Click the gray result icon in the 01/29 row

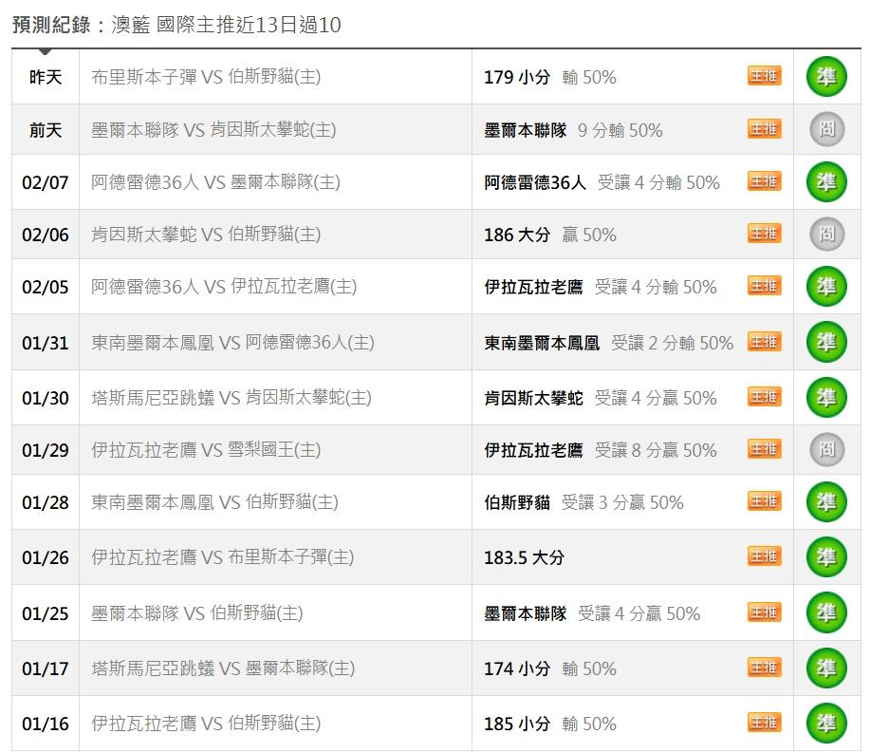click(x=826, y=449)
